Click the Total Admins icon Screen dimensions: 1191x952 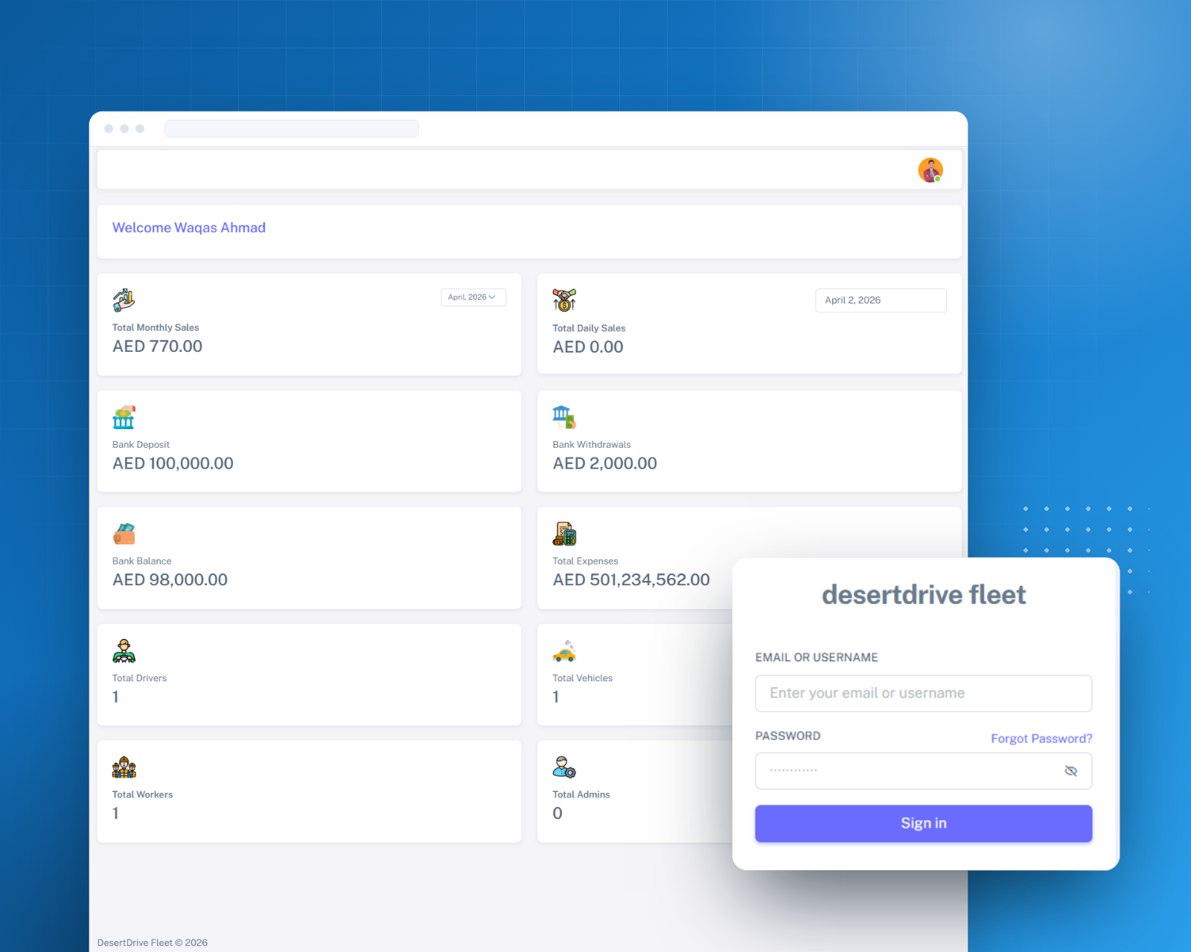click(564, 768)
